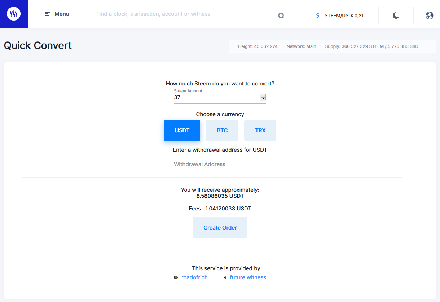Click the search magnifier icon
This screenshot has height=302, width=440.
point(281,15)
